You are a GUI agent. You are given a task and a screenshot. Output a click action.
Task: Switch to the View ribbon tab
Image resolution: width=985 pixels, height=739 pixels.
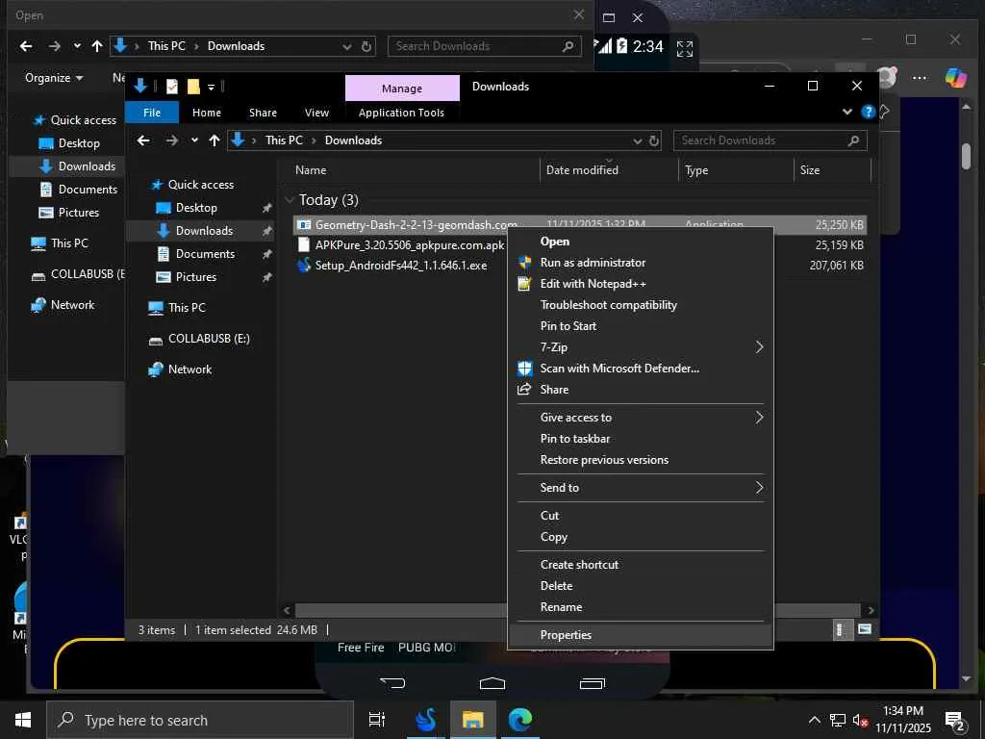[x=316, y=113]
